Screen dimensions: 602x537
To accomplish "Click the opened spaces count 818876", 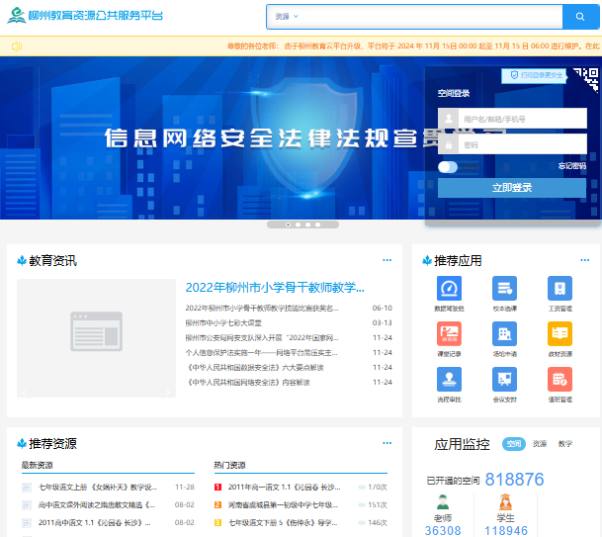I will (514, 480).
